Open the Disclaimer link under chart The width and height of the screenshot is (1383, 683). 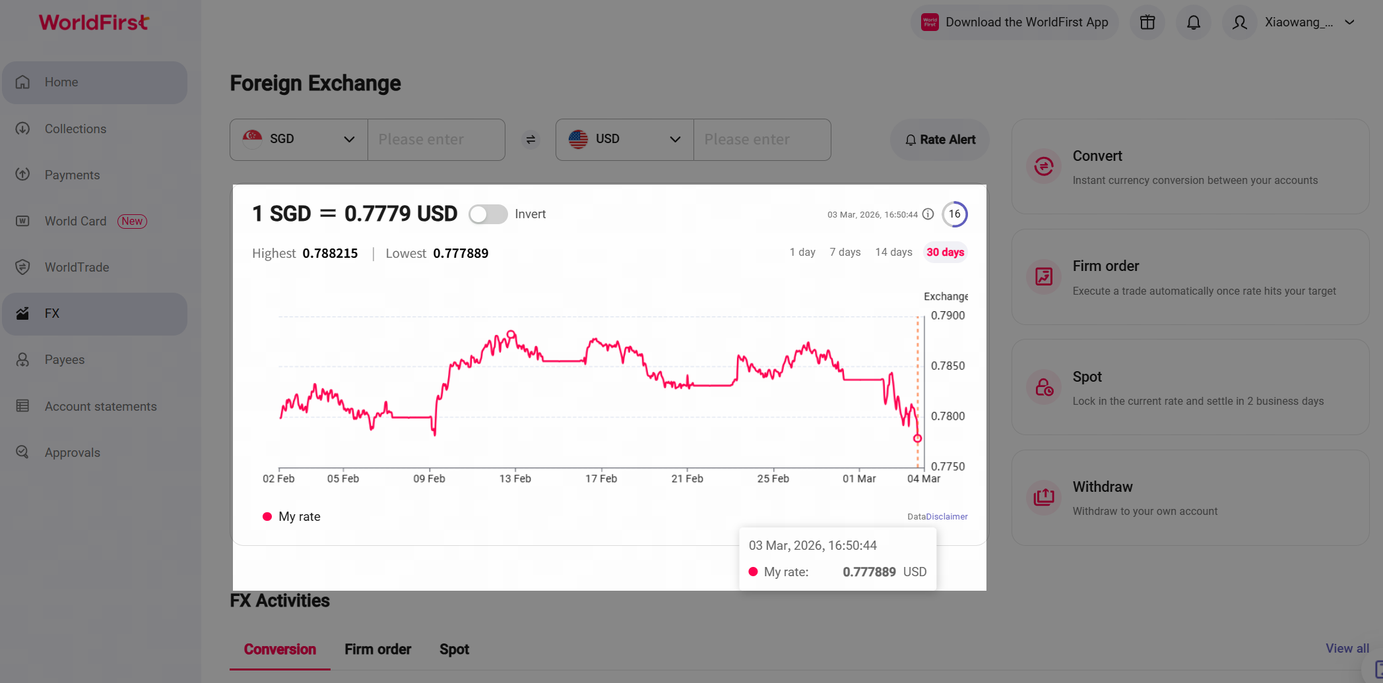[947, 517]
